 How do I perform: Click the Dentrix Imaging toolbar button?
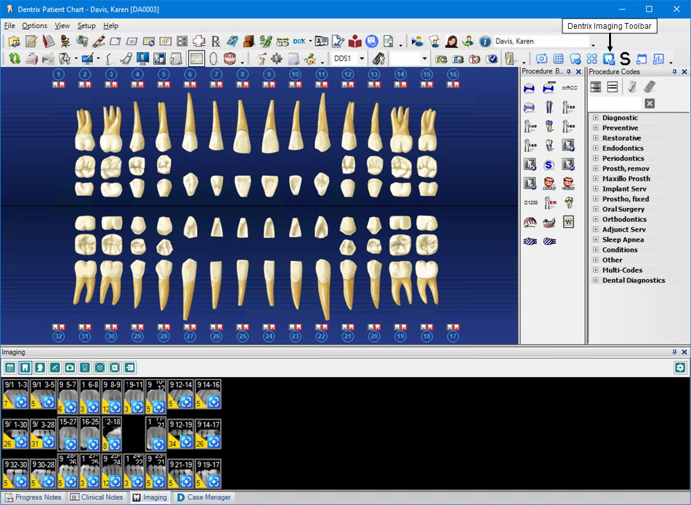[x=609, y=59]
